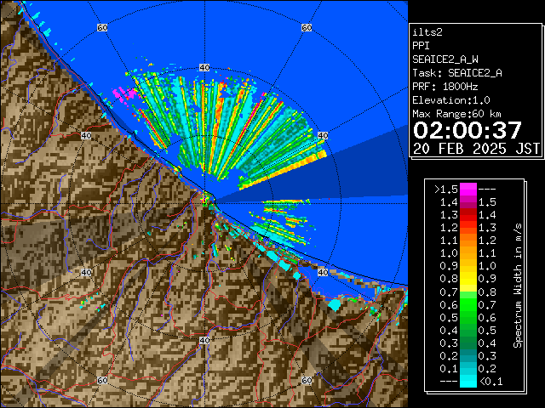Pick the orange 1.1–1.2 legend swatch
The image size is (545, 408).
[x=468, y=241]
